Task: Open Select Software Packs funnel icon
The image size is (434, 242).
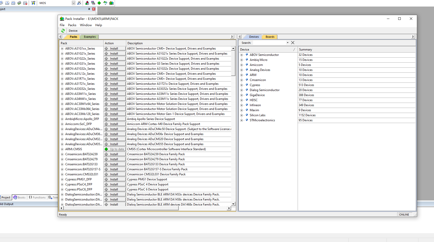Action: (105, 3)
